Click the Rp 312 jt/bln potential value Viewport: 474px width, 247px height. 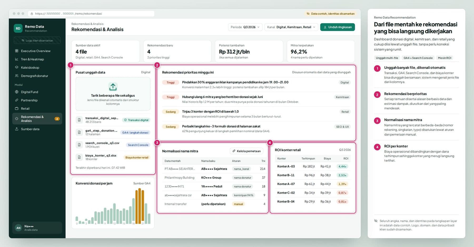pyautogui.click(x=234, y=52)
